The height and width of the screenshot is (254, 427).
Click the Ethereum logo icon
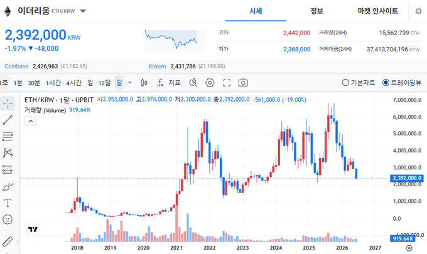pos(8,11)
